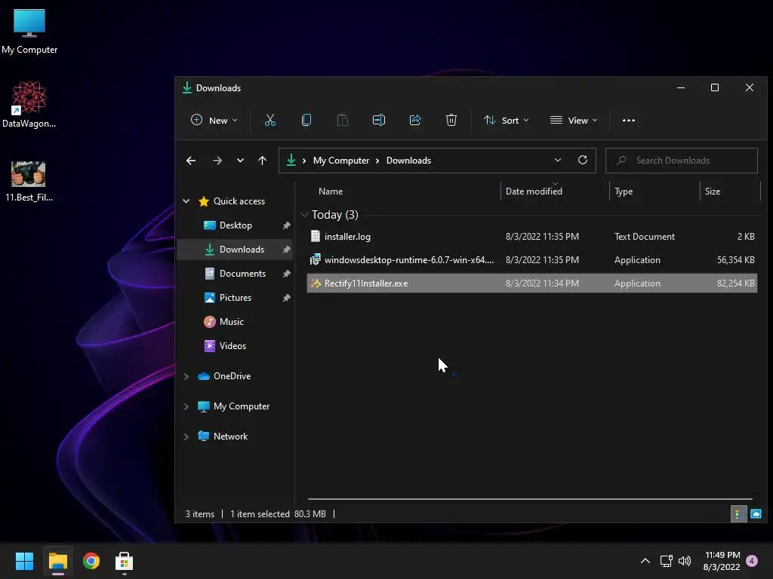Screen dimensions: 773x579
Task: Switch to large thumbnails view icon
Action: tap(756, 514)
